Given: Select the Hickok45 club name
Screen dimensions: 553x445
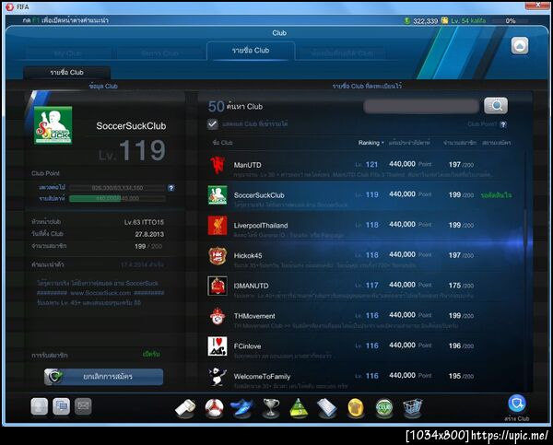Looking at the screenshot, I should 248,255.
